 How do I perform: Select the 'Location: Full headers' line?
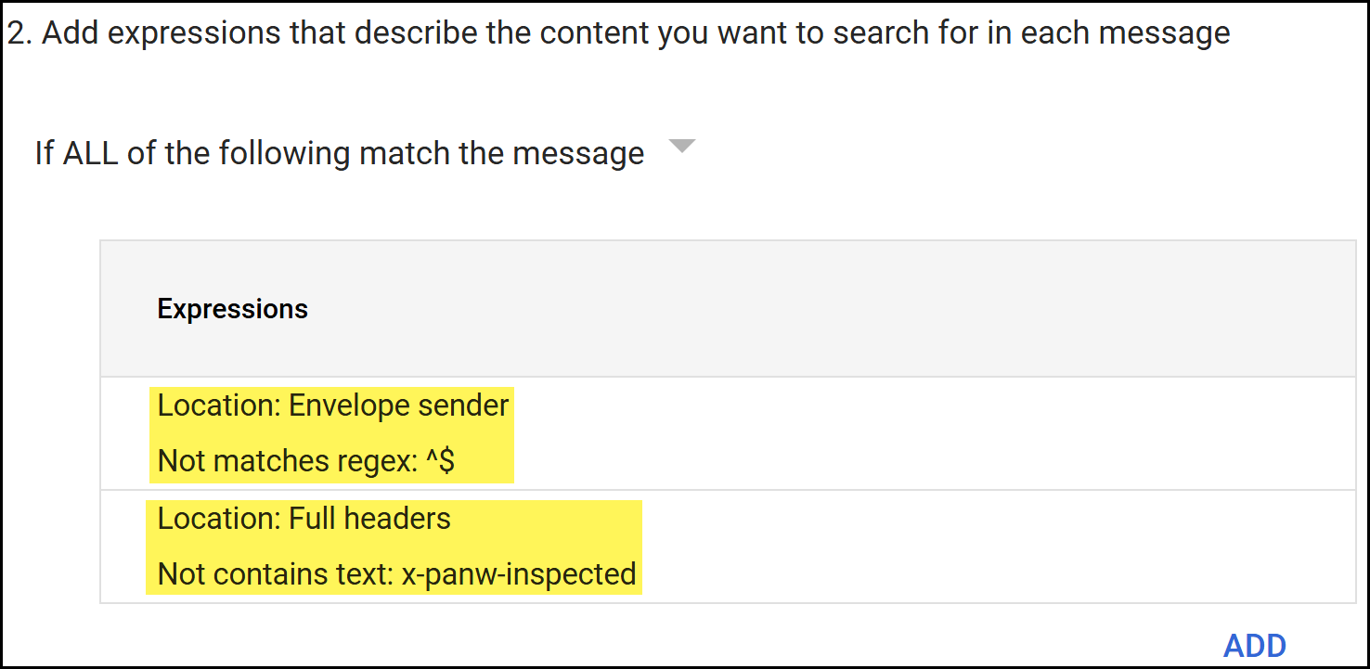point(304,518)
